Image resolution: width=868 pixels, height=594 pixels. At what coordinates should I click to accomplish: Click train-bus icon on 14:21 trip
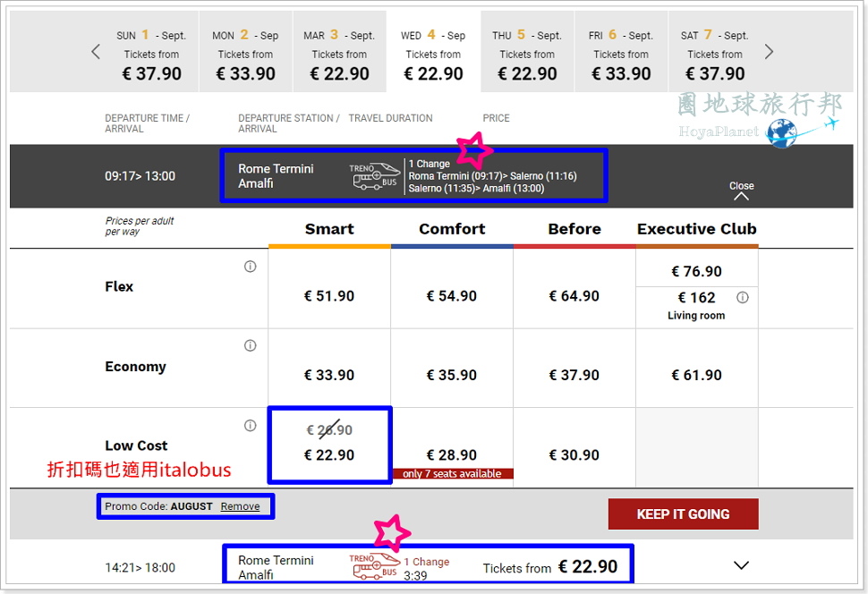(375, 566)
